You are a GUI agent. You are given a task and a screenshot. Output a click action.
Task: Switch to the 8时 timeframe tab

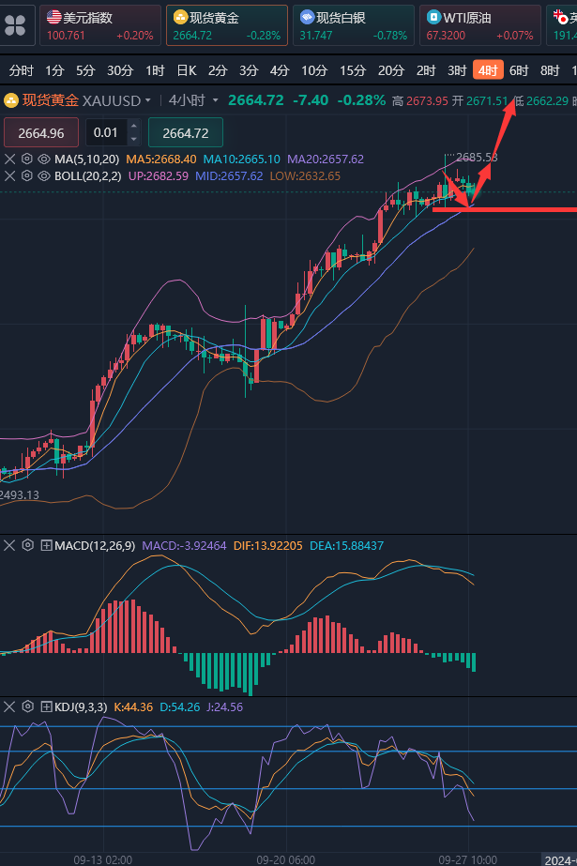pyautogui.click(x=550, y=70)
